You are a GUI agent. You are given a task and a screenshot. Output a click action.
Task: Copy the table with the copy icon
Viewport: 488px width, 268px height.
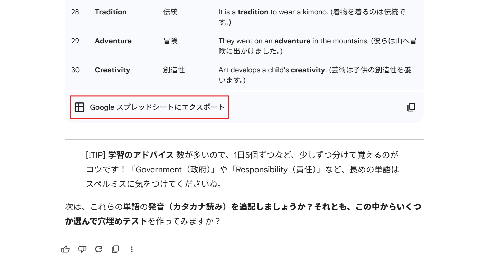tap(411, 107)
